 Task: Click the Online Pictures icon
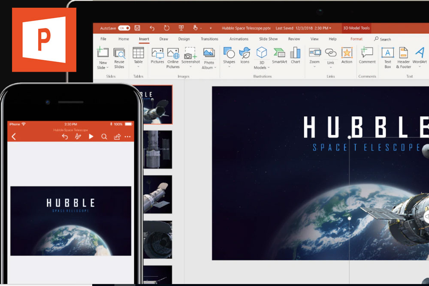click(x=173, y=53)
